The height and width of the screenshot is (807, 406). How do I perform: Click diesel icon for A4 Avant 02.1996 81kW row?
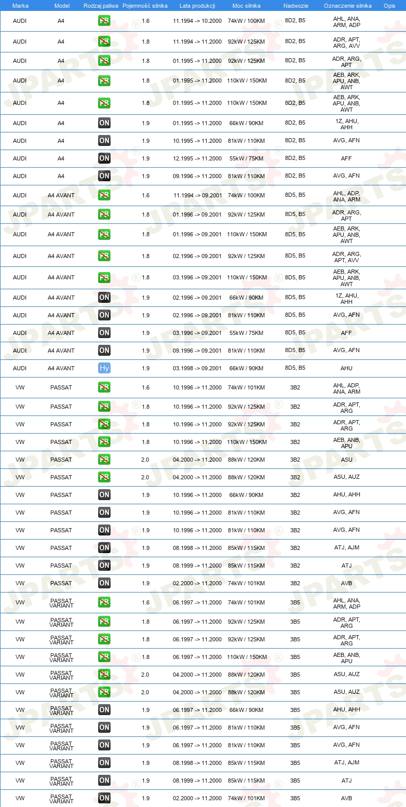pyautogui.click(x=104, y=315)
